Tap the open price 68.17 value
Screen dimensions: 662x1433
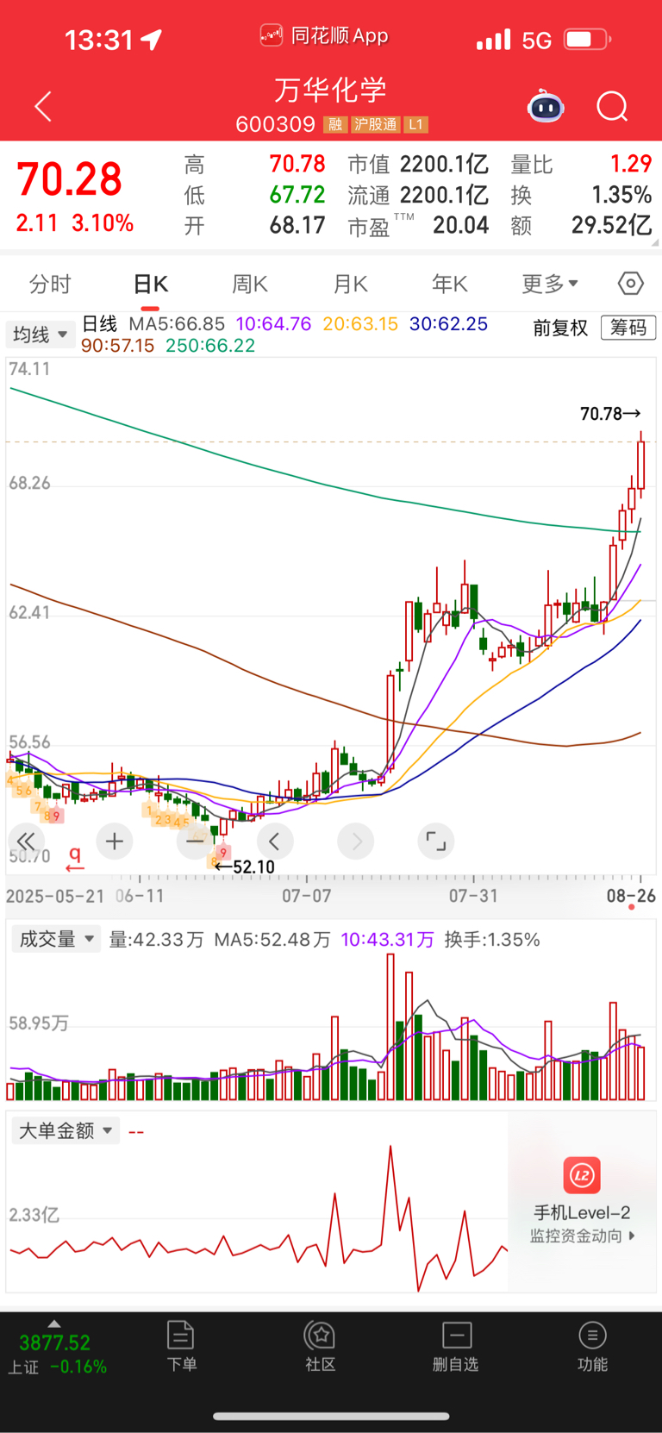point(297,226)
